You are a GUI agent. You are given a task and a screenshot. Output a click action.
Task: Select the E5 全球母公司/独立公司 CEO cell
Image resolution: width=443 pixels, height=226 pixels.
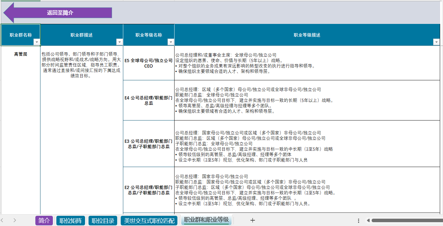click(148, 63)
